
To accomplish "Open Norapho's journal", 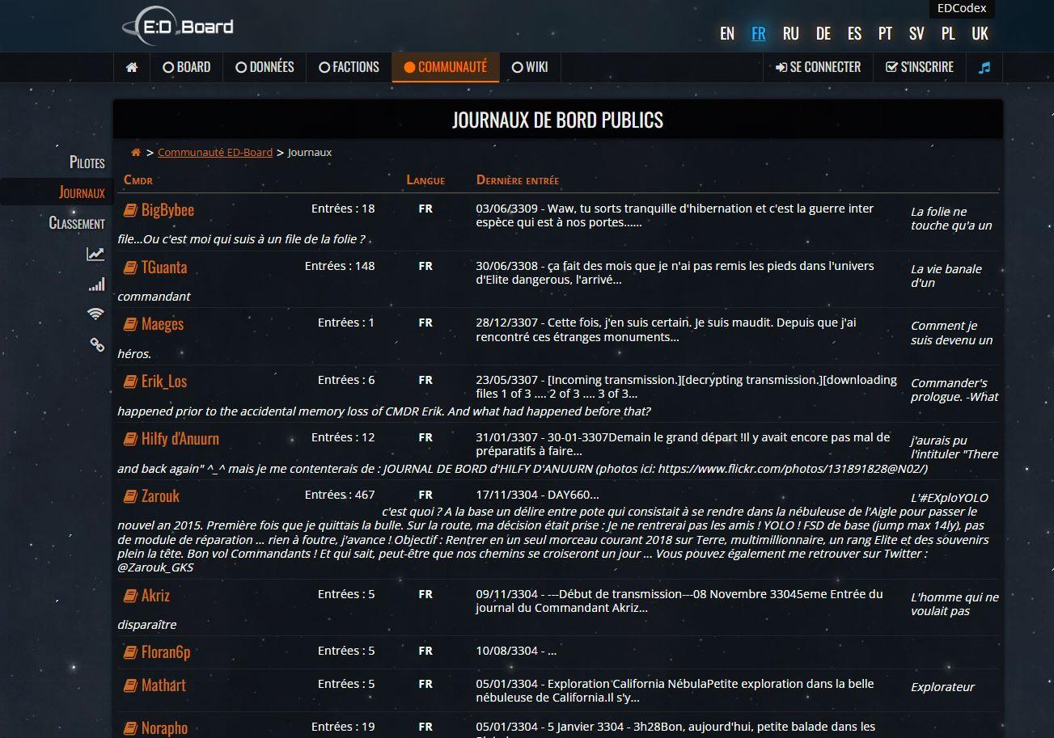I will pos(164,728).
